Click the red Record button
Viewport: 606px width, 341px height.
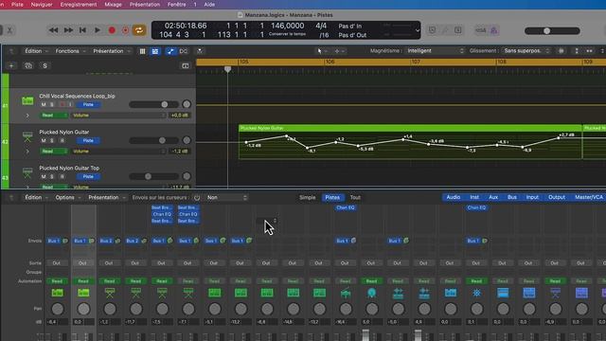point(112,30)
